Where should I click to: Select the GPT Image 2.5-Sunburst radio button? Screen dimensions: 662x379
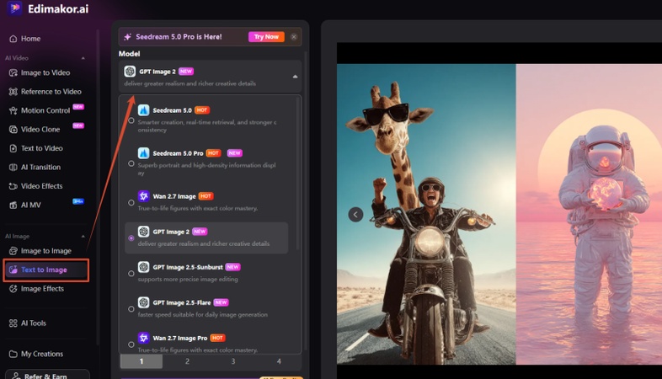(131, 274)
